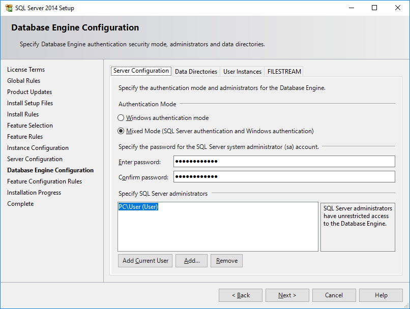Select the Mixed Mode authentication option
The image size is (410, 309).
coord(121,131)
